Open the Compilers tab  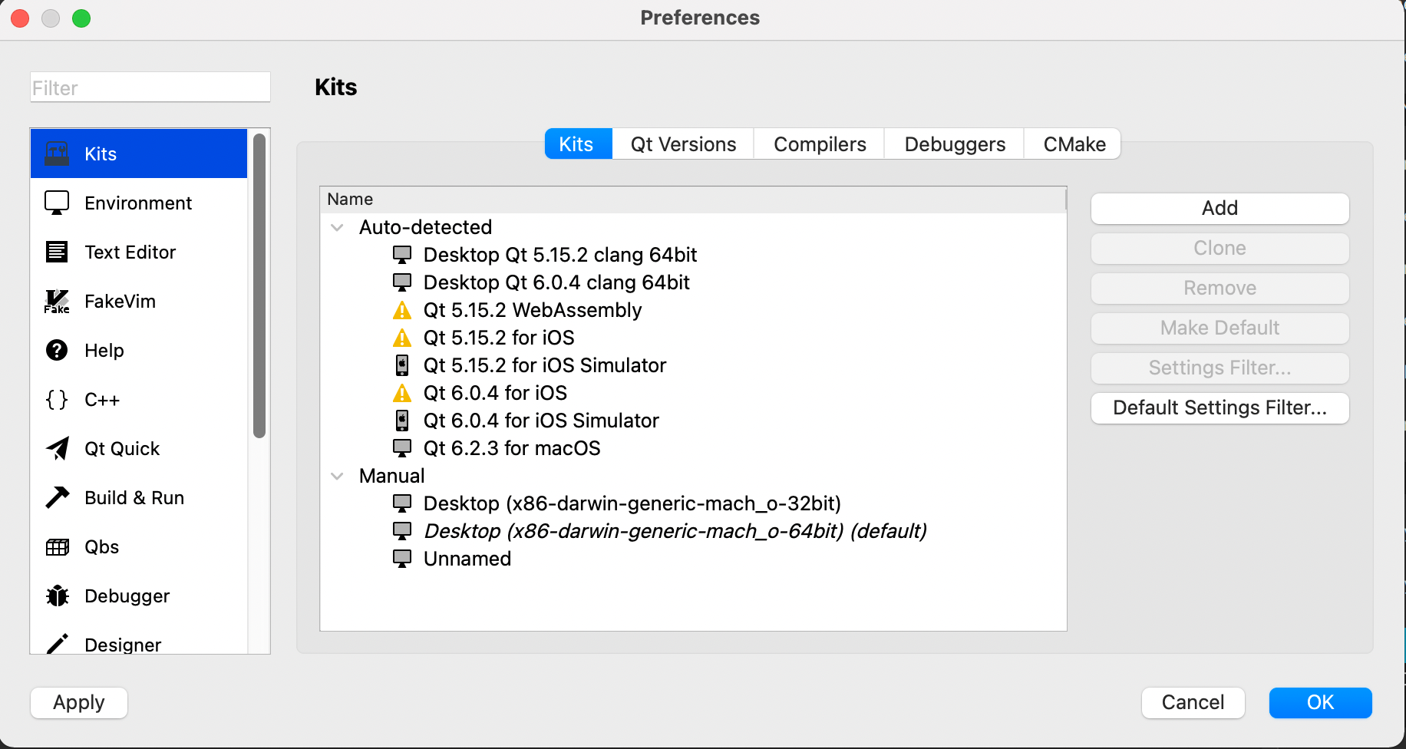pyautogui.click(x=818, y=144)
